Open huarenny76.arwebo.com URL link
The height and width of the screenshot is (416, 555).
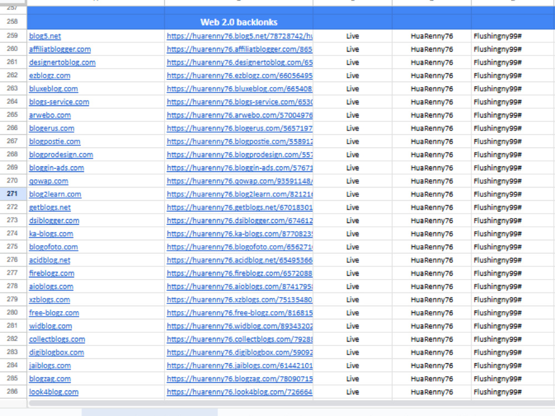pos(240,115)
